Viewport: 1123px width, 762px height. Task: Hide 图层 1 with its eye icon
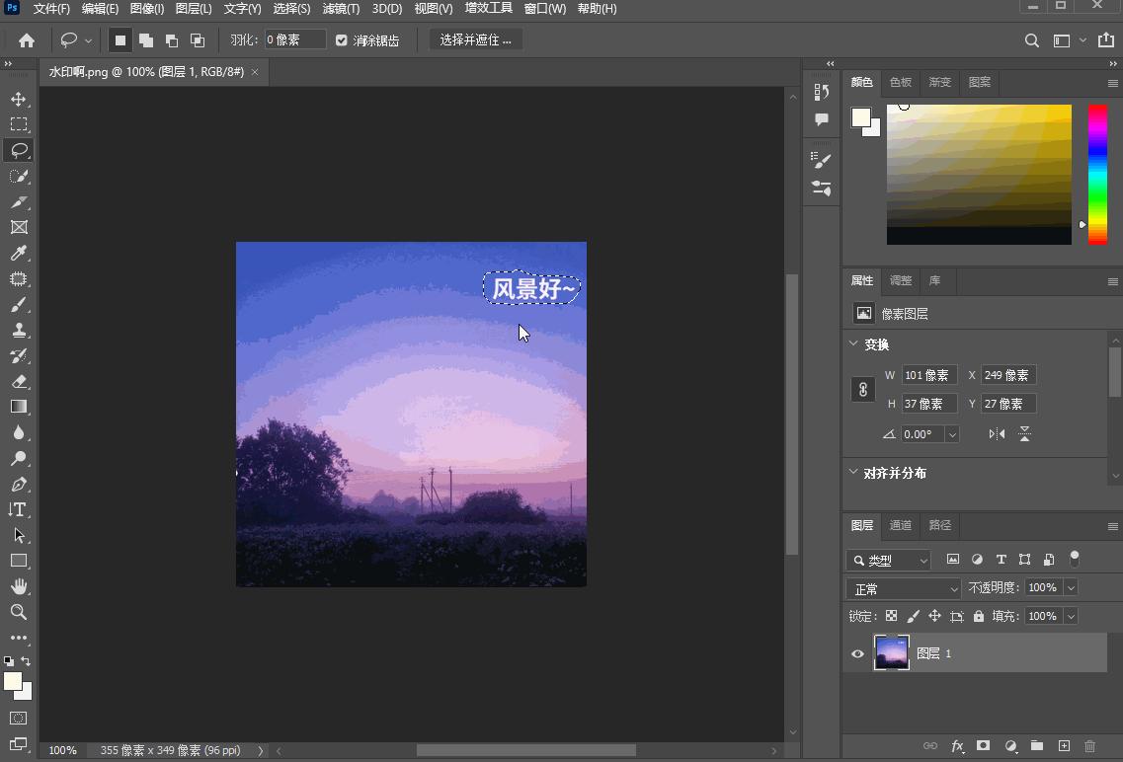857,652
